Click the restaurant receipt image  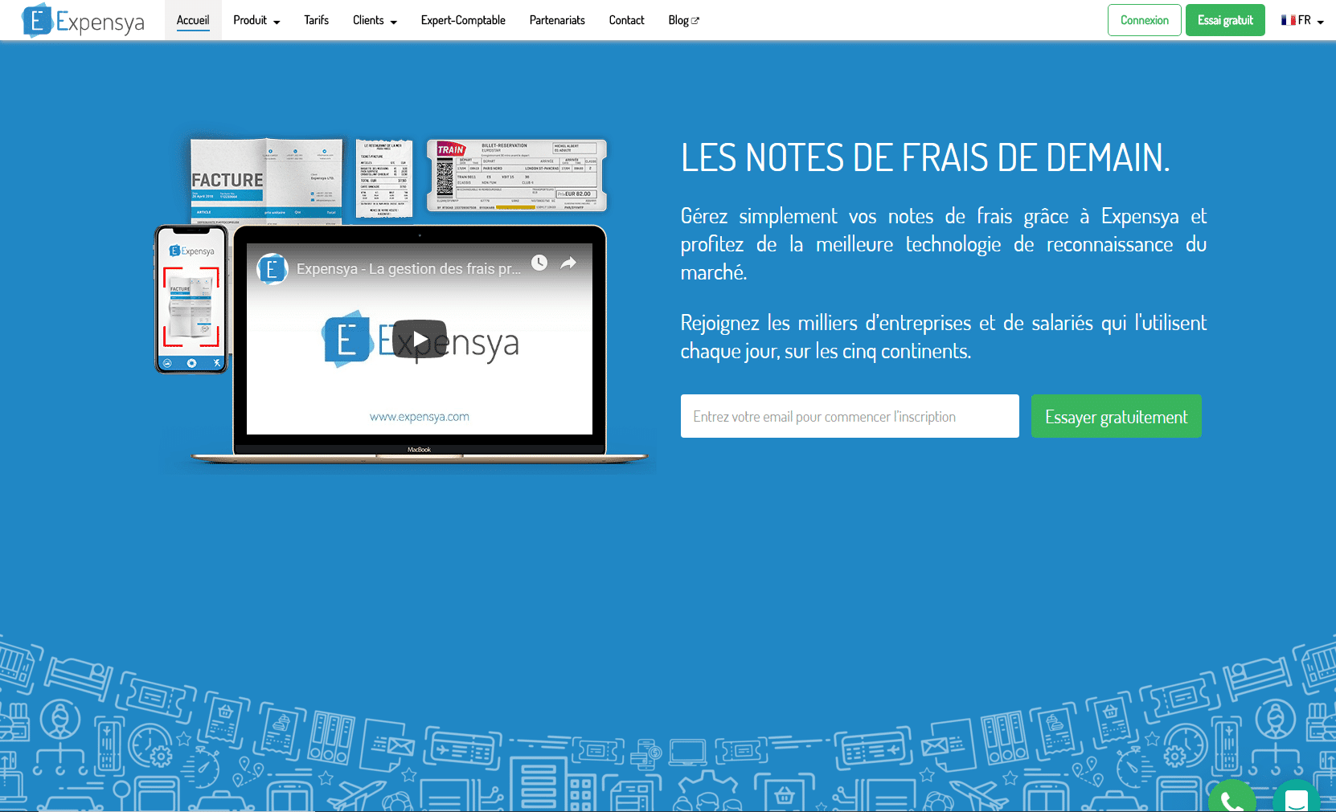(x=384, y=178)
